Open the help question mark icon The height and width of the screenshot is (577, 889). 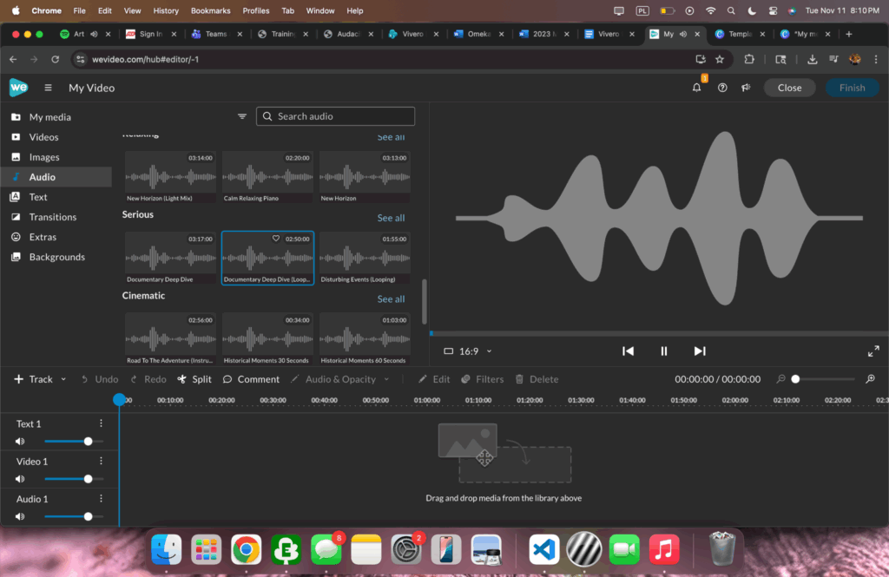click(x=722, y=88)
